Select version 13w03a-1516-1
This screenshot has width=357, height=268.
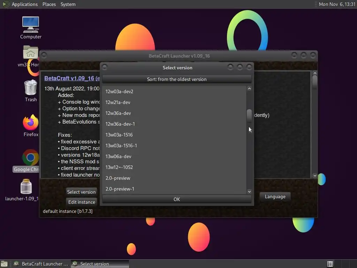(174, 146)
